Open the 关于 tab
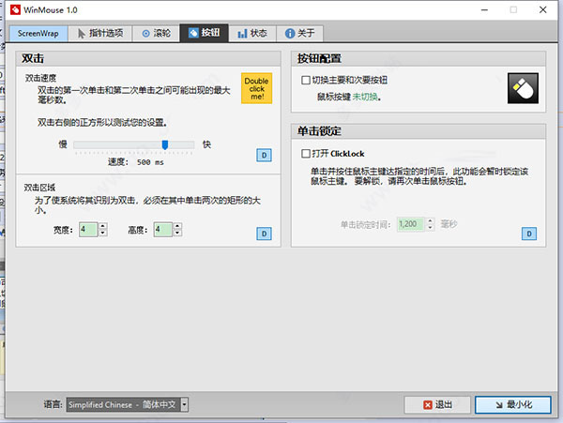Image resolution: width=563 pixels, height=423 pixels. coord(300,34)
